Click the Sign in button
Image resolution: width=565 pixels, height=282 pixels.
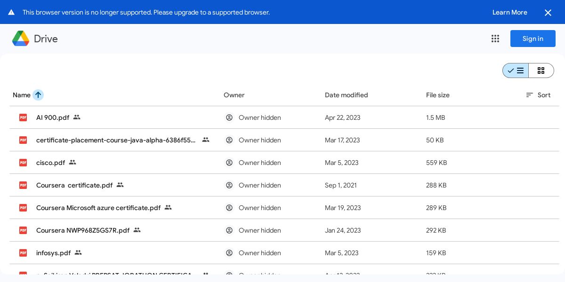coord(533,39)
